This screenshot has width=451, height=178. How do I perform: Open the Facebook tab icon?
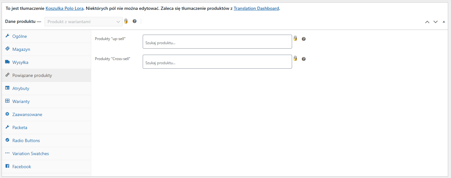(7, 166)
